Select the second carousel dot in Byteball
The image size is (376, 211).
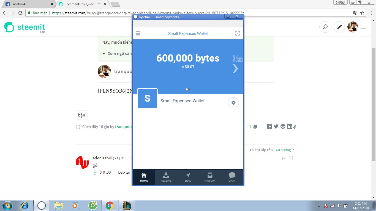pos(189,89)
